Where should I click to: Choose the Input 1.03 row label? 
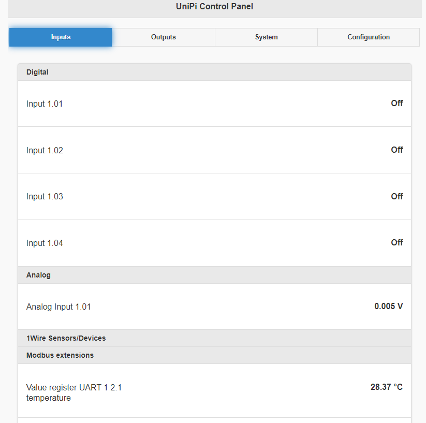click(x=45, y=197)
